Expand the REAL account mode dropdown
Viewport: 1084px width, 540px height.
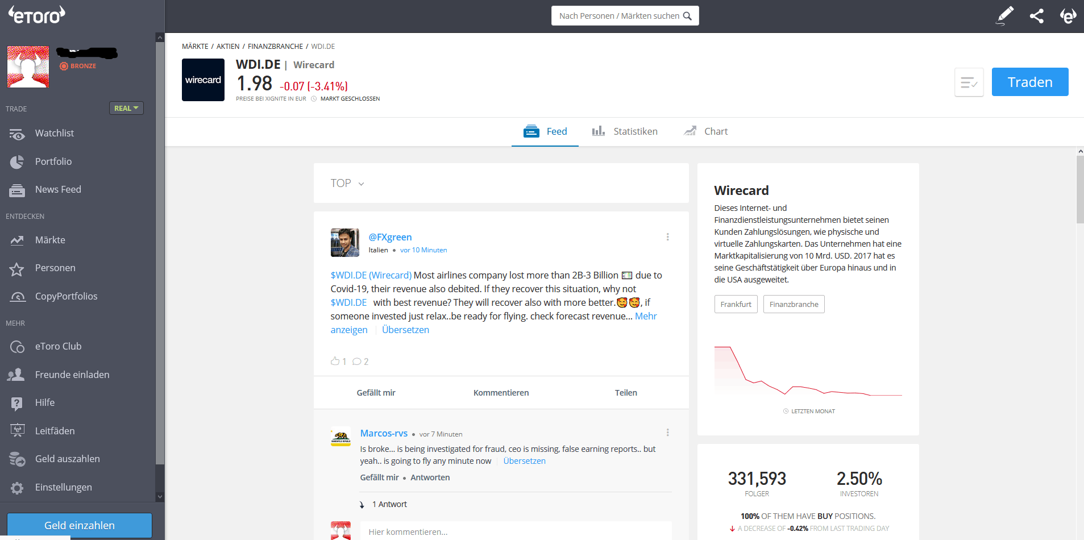pyautogui.click(x=126, y=108)
